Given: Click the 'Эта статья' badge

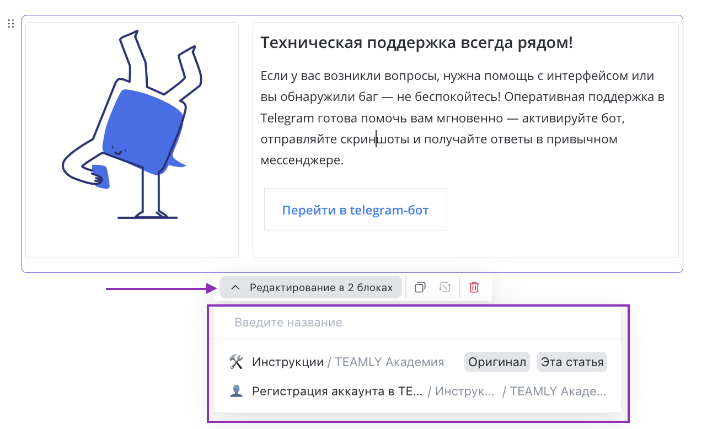Looking at the screenshot, I should [572, 362].
